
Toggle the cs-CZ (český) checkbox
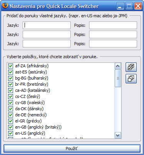[10, 96]
